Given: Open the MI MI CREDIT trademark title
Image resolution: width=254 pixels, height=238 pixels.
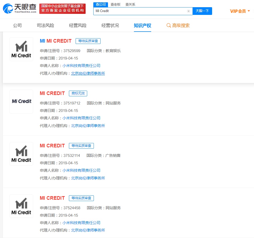Looking at the screenshot, I should pos(56,41).
